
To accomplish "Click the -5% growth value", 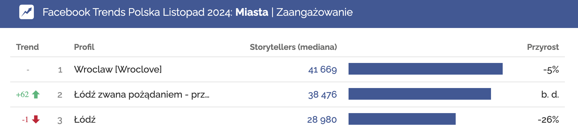I will [551, 69].
